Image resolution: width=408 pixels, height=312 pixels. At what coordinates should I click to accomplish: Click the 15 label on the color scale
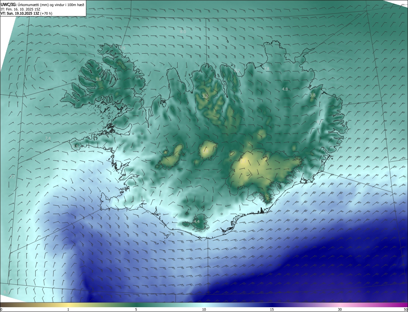(x=272, y=310)
